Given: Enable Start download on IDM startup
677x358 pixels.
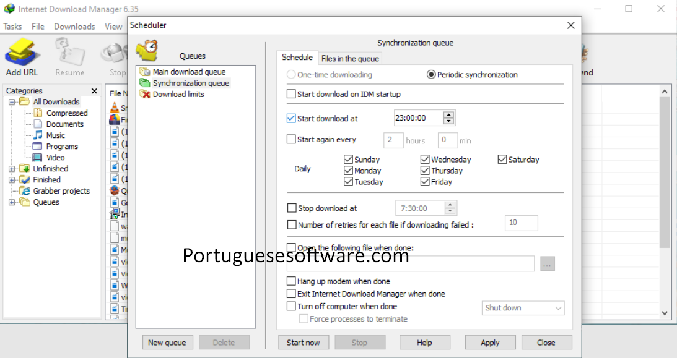Looking at the screenshot, I should coord(291,94).
